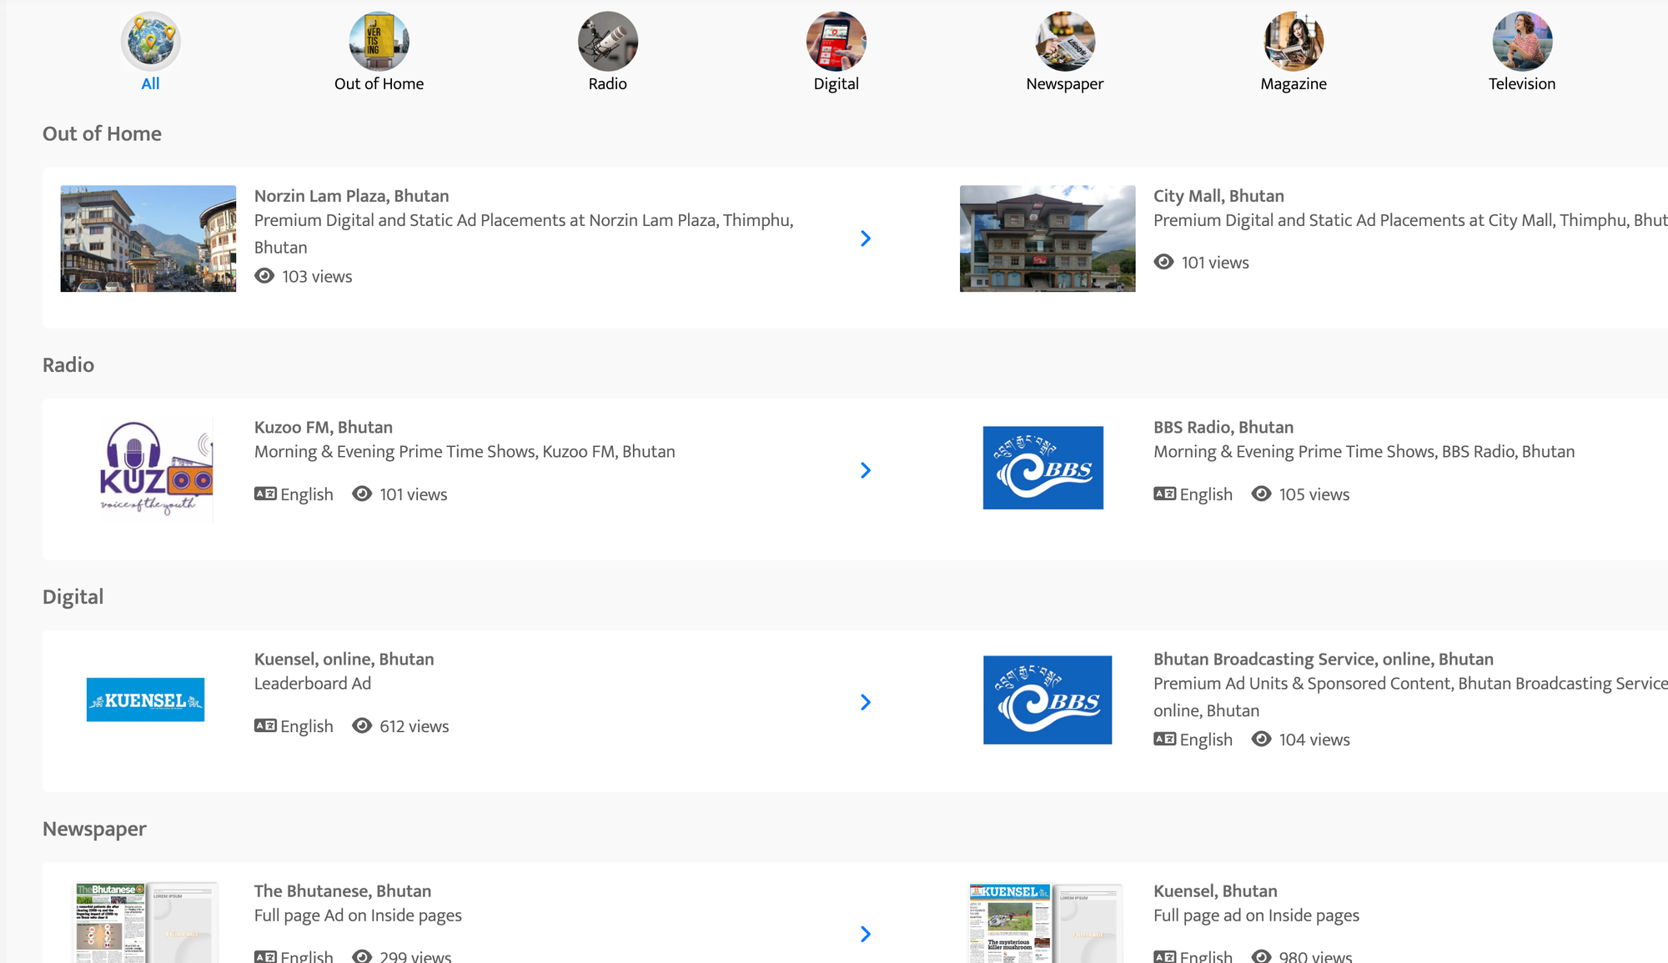The image size is (1668, 963).
Task: Click language icon in BBS Radio row
Action: coord(1164,494)
